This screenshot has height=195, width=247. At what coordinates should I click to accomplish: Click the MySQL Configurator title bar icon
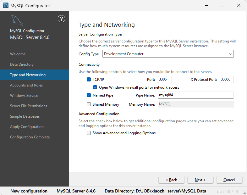[6, 6]
